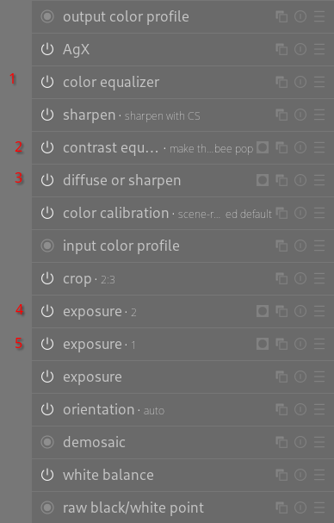Click mask indicator on diffuse or sharpen
Viewport: 334px width, 523px height.
tap(263, 180)
